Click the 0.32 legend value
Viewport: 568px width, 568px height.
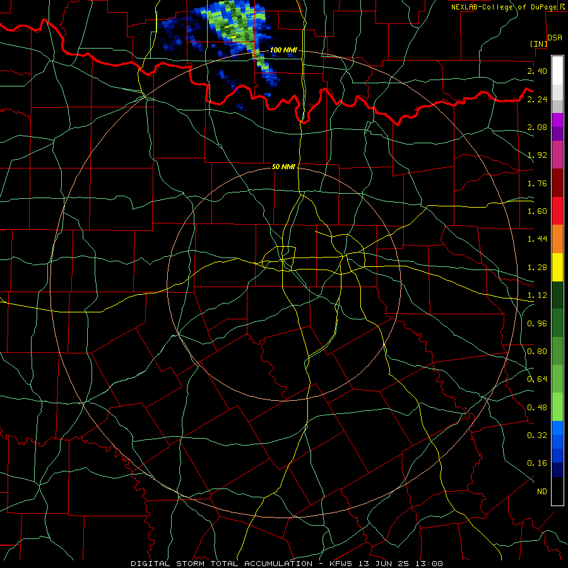pos(537,435)
